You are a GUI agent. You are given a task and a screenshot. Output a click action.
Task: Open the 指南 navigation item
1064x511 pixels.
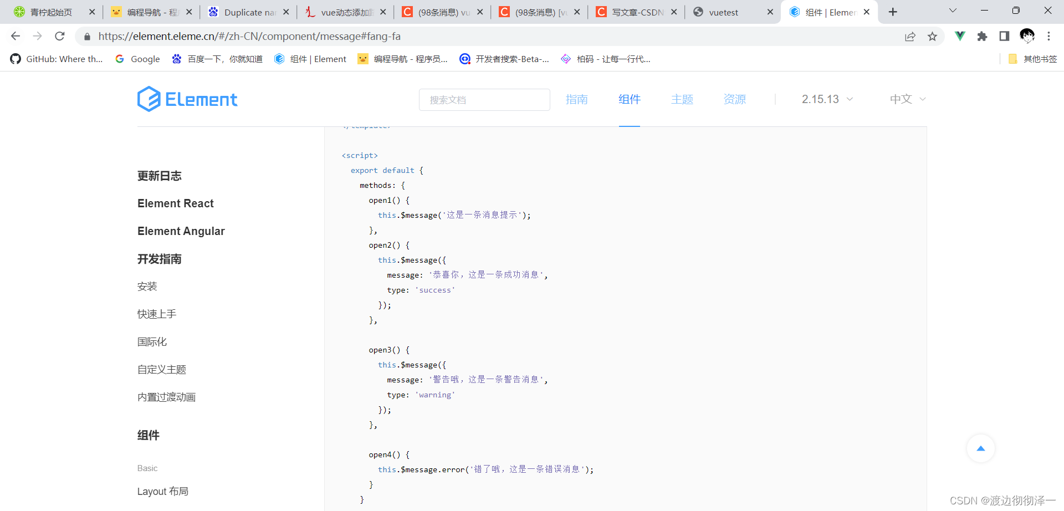577,99
